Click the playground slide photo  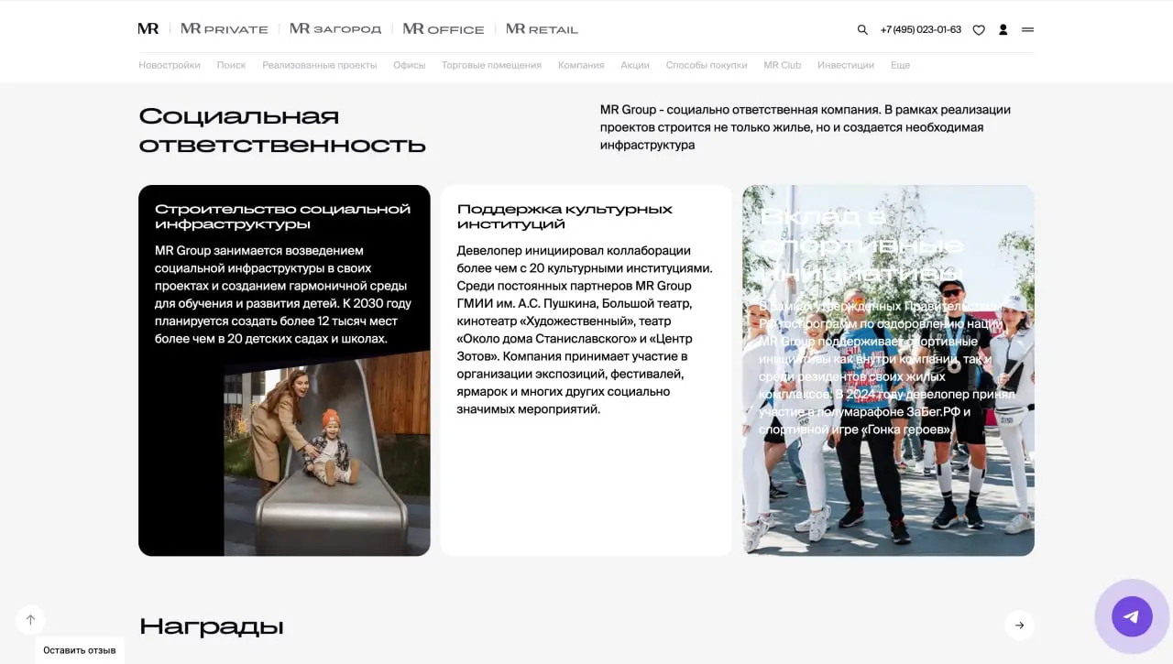coord(327,453)
